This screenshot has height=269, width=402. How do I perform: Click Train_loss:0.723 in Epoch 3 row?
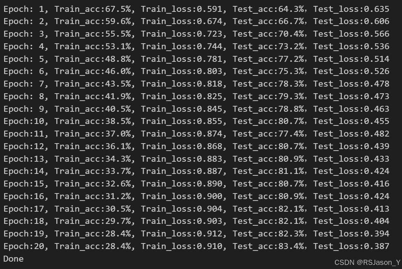click(x=182, y=34)
